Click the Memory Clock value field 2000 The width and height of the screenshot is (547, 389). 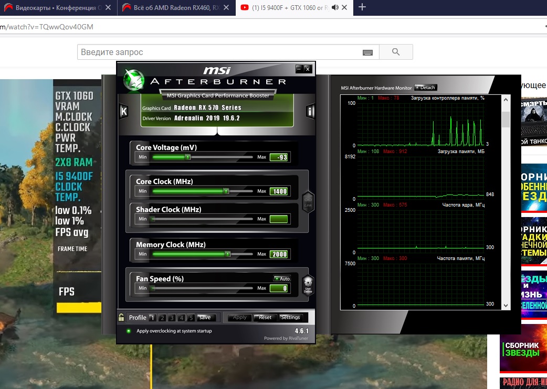point(279,254)
